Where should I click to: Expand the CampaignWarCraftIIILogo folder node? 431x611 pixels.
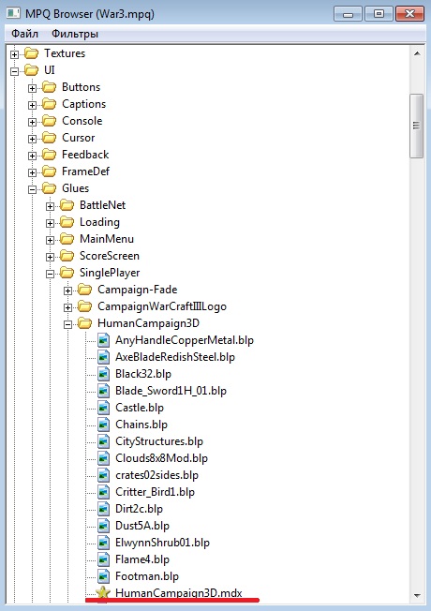(x=67, y=307)
